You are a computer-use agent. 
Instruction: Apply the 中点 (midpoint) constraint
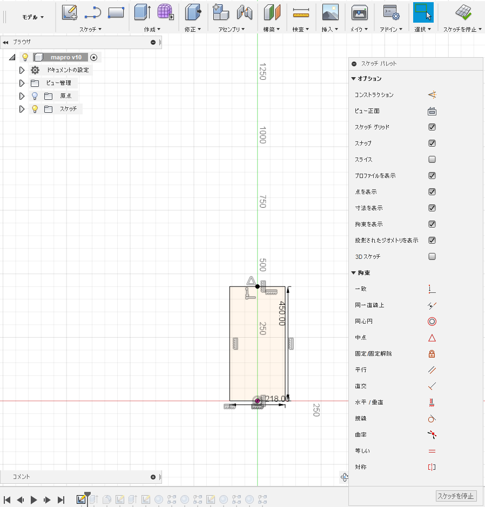pos(430,338)
